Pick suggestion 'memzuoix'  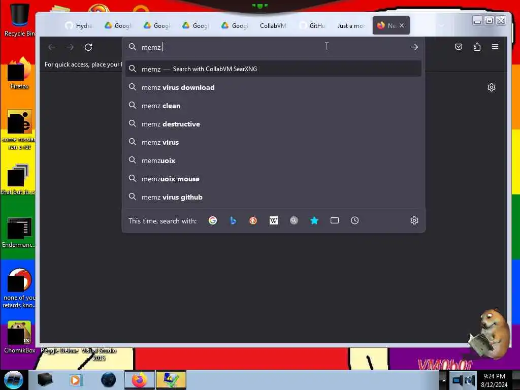click(x=273, y=160)
